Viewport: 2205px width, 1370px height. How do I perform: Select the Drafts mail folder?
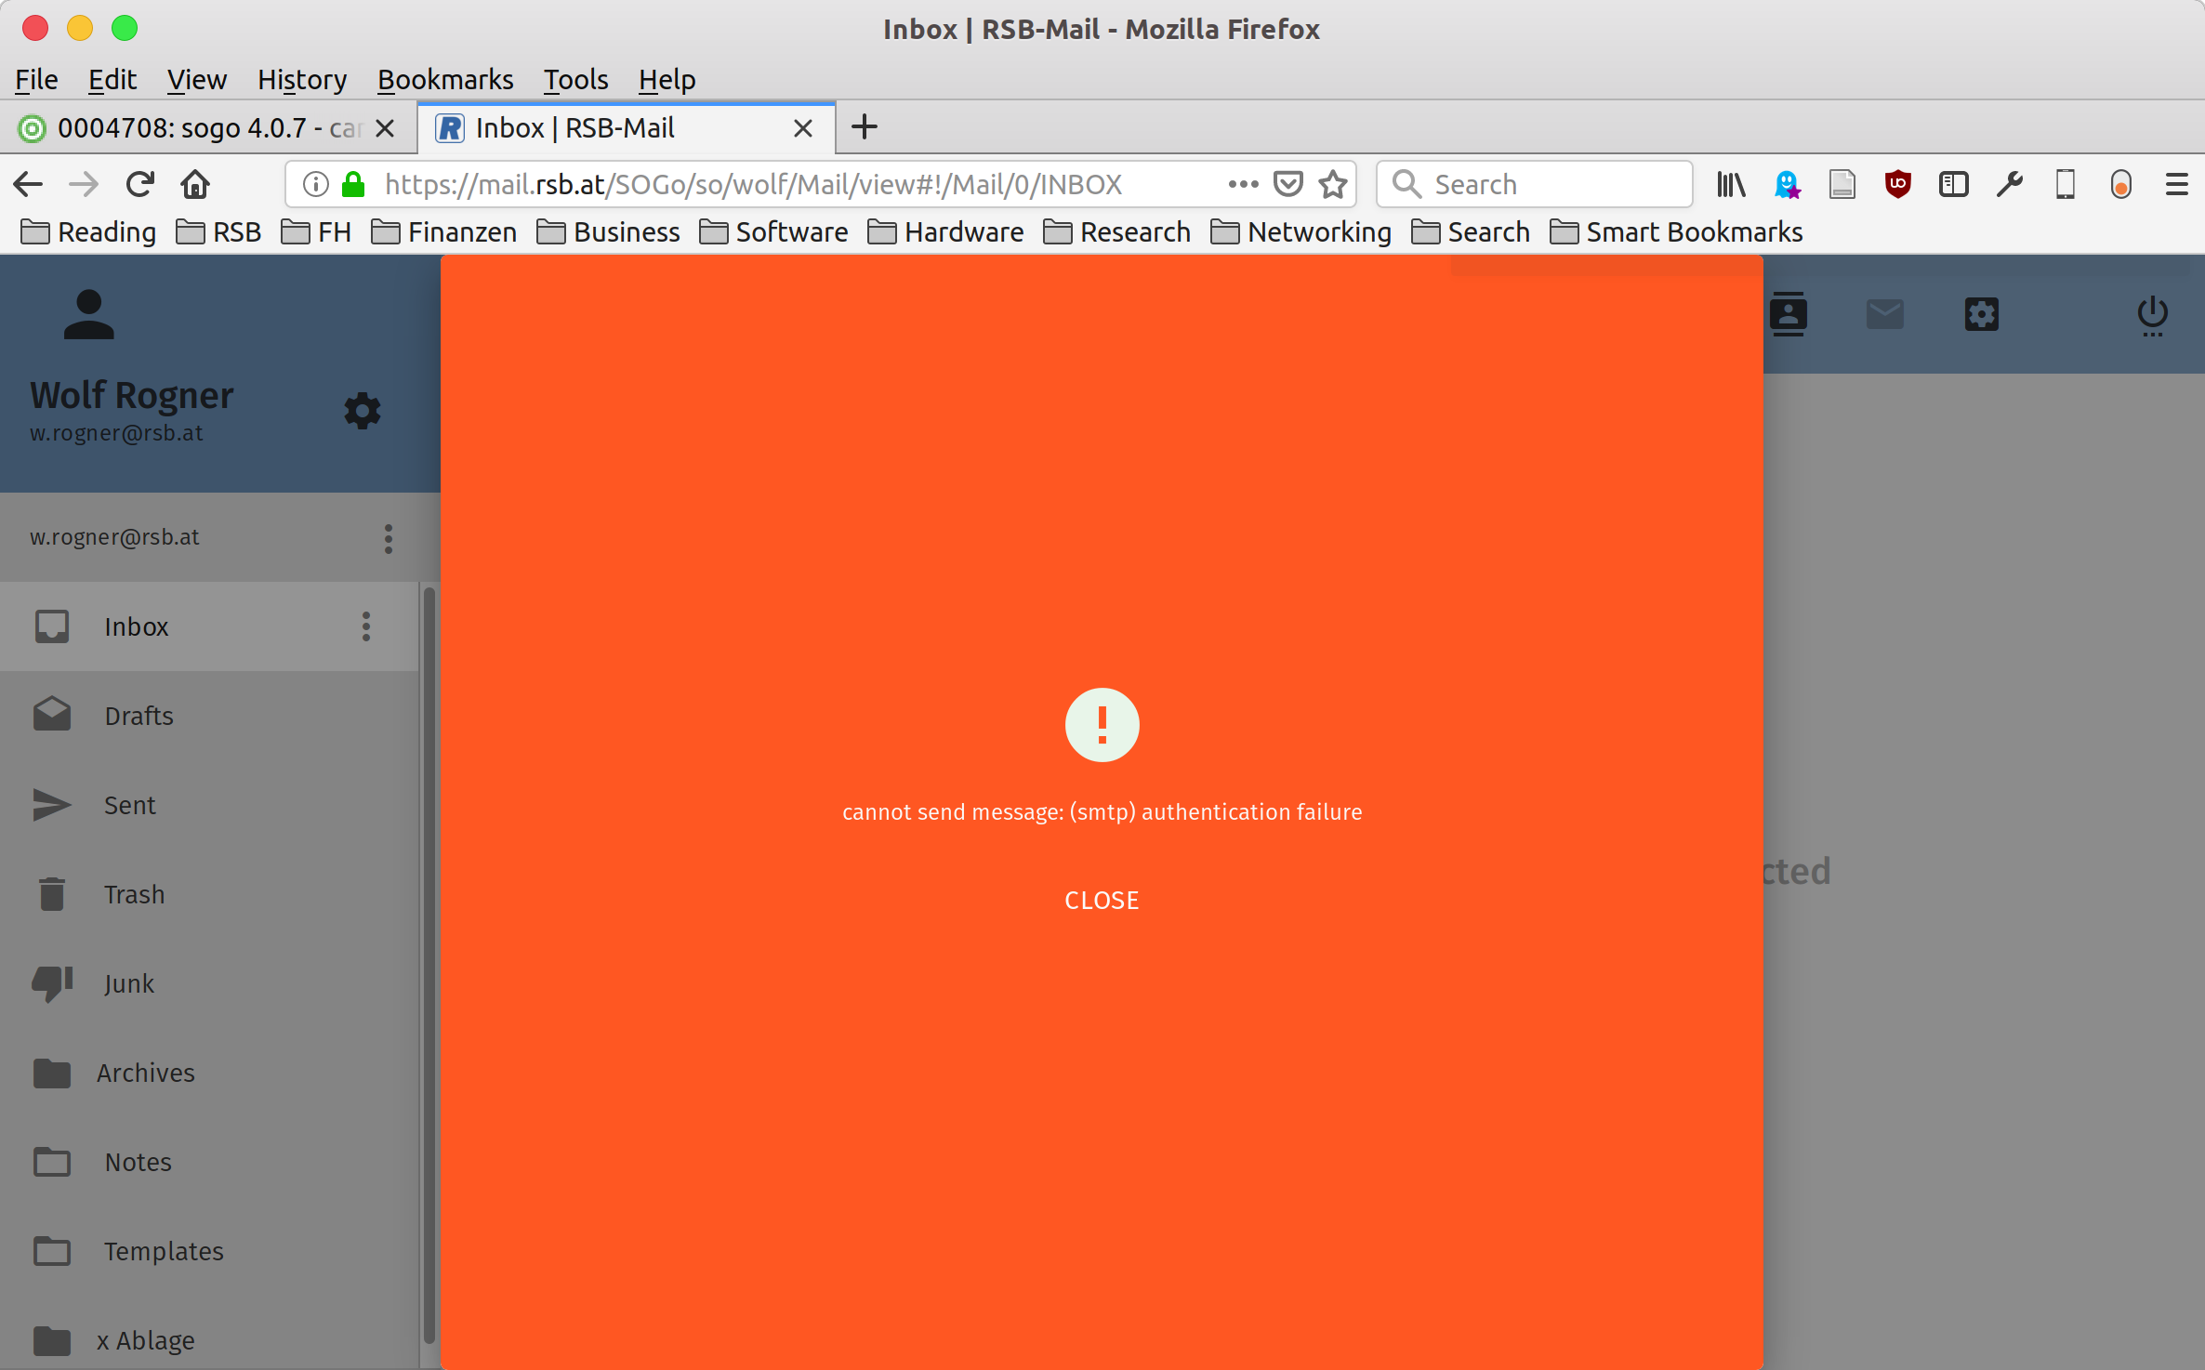[139, 716]
